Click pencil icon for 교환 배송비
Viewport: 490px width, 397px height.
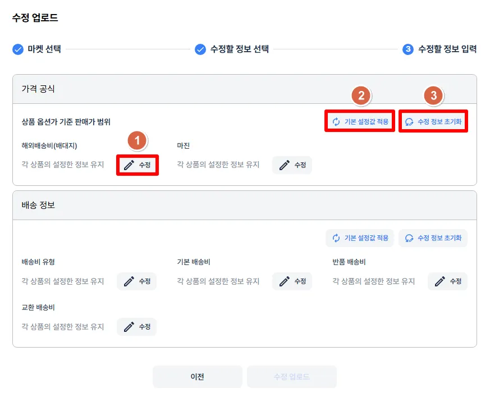[129, 327]
